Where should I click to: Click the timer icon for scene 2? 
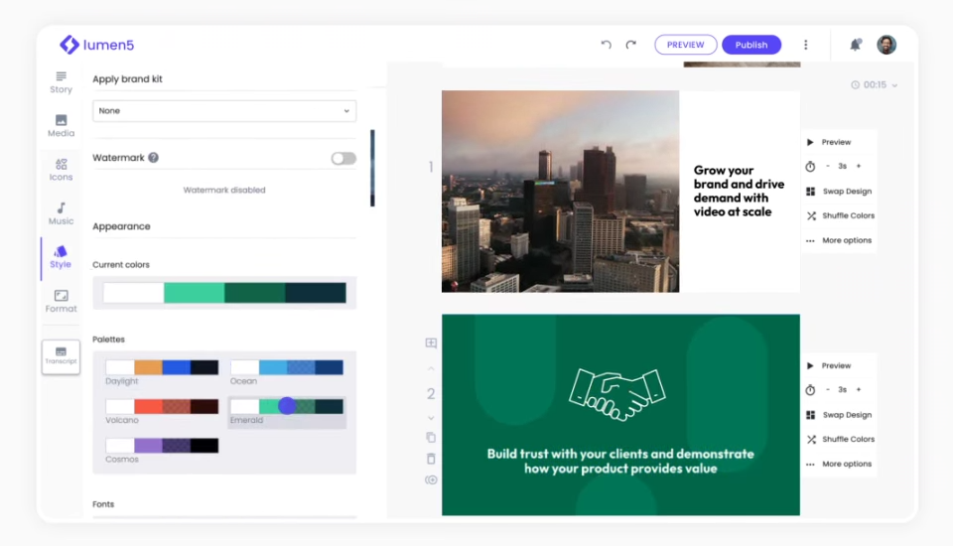tap(810, 390)
